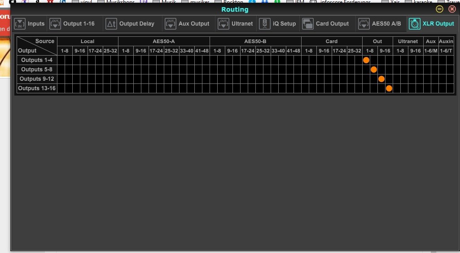Image resolution: width=460 pixels, height=253 pixels.
Task: Enable left cell under Ultranet 1-8 for Outputs 13-16
Action: coord(397,88)
